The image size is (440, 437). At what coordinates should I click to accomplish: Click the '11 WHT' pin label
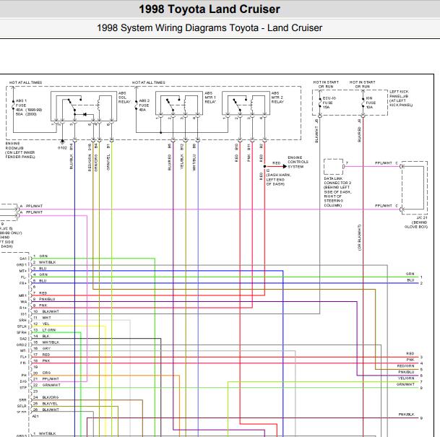coord(42,318)
